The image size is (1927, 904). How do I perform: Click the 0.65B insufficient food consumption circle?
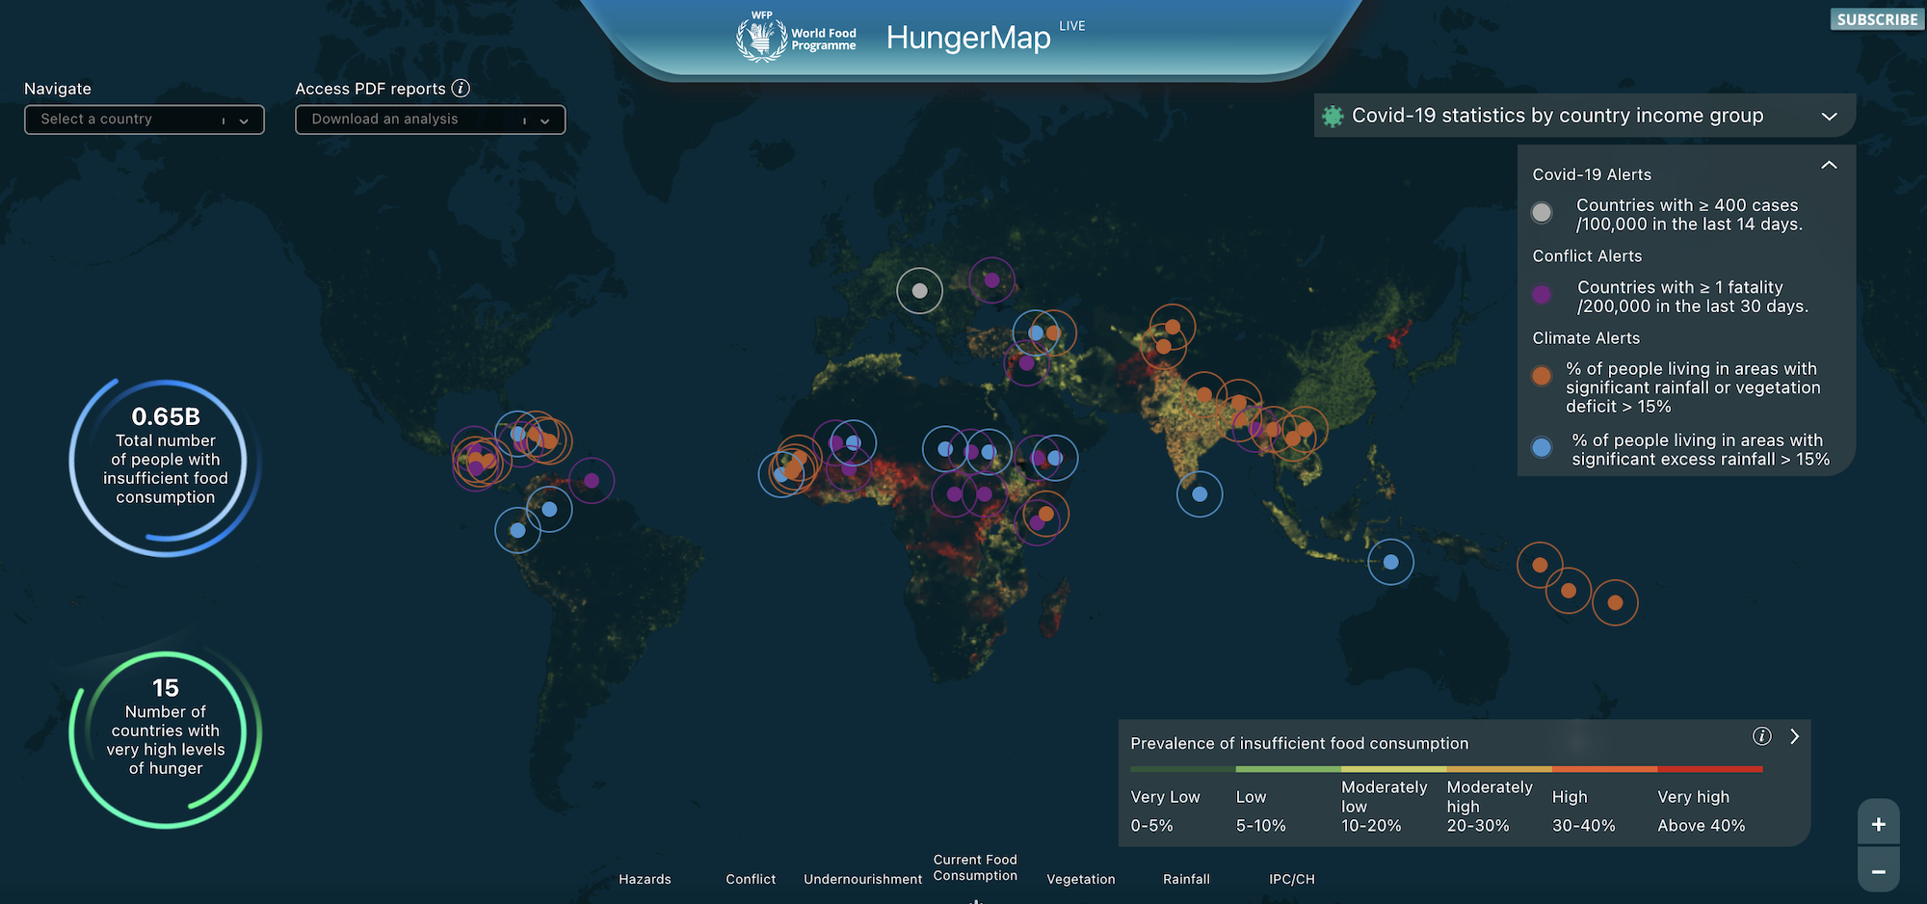pos(166,467)
